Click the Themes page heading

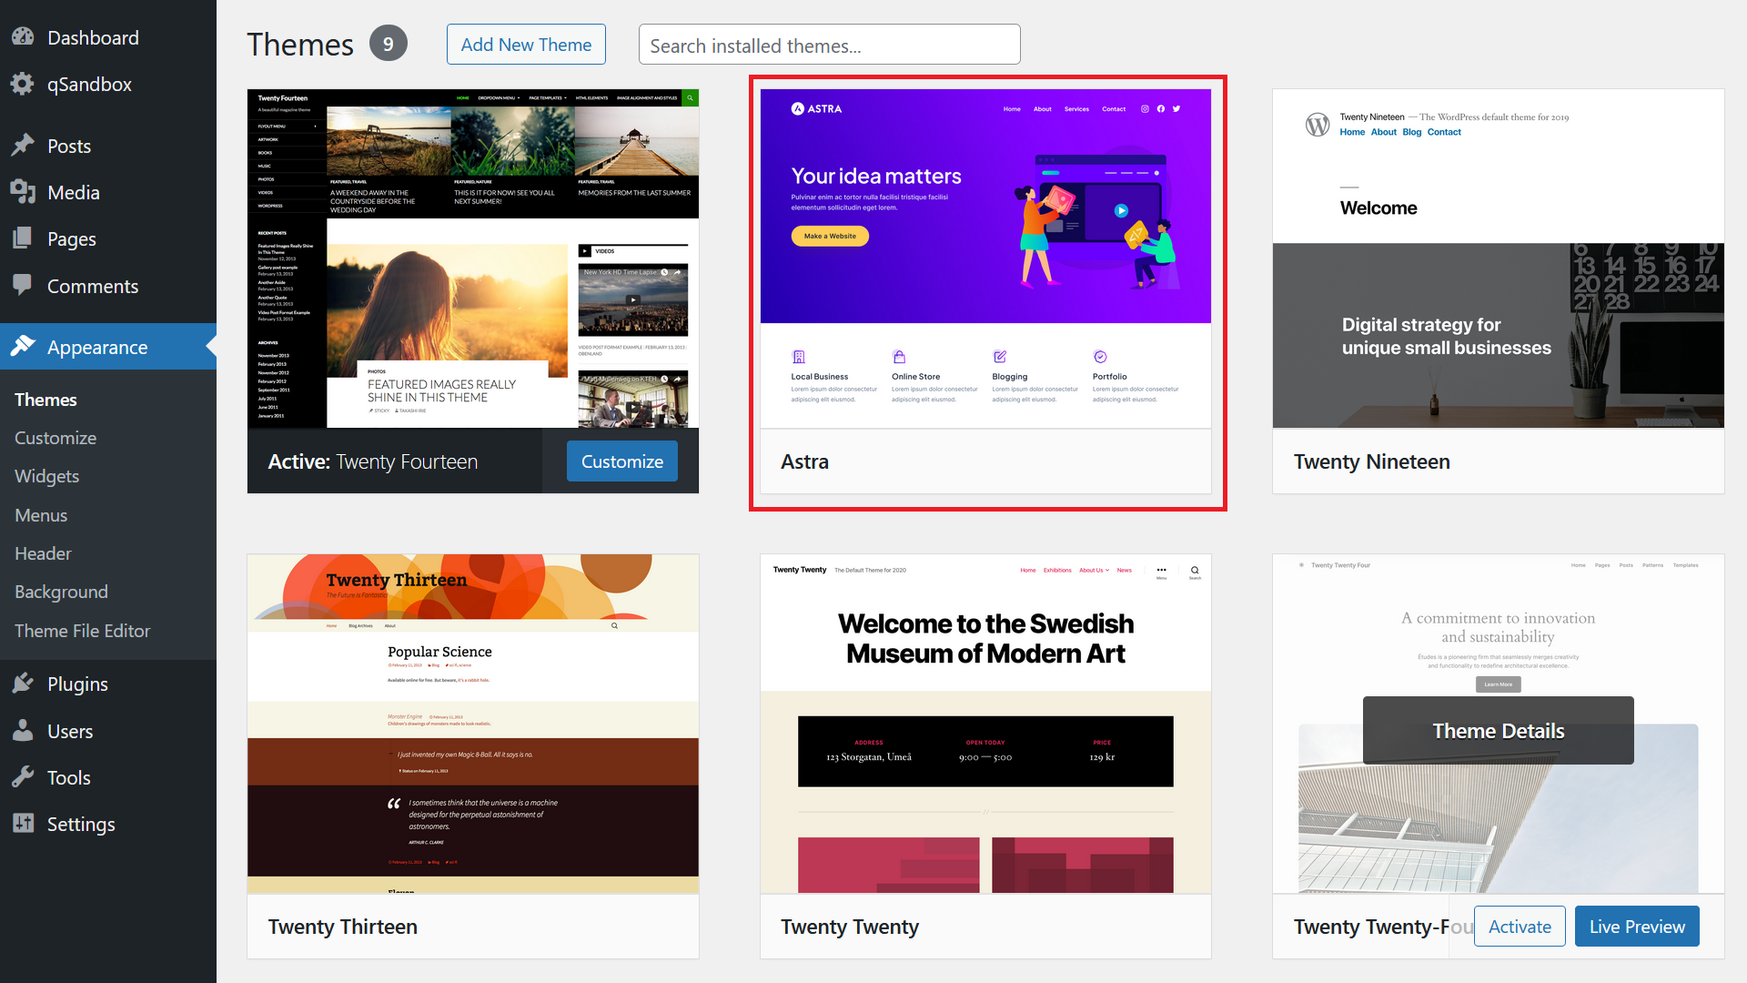coord(299,44)
